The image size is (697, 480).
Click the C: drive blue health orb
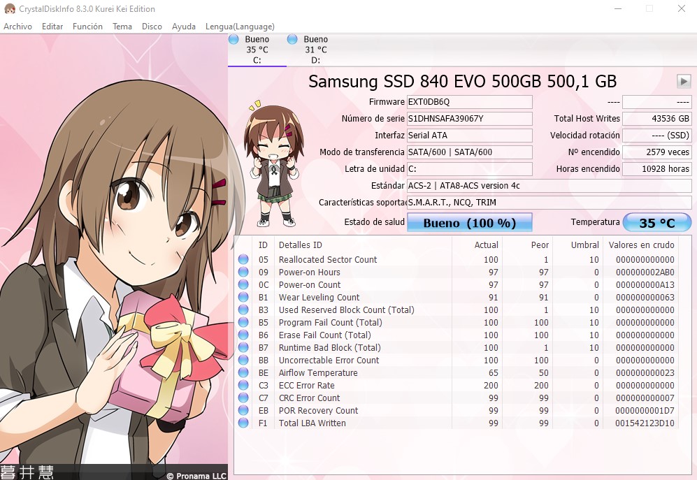[x=233, y=39]
